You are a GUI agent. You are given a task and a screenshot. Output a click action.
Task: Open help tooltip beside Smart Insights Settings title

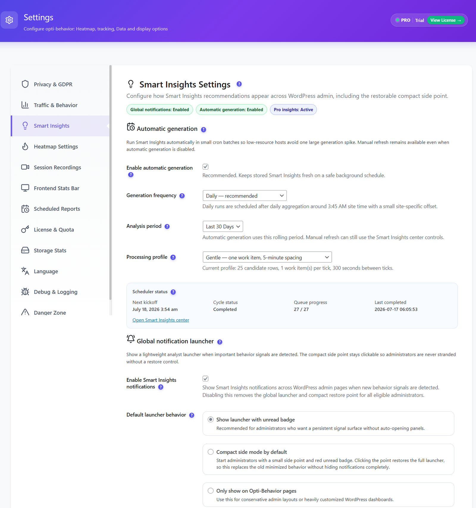point(239,84)
